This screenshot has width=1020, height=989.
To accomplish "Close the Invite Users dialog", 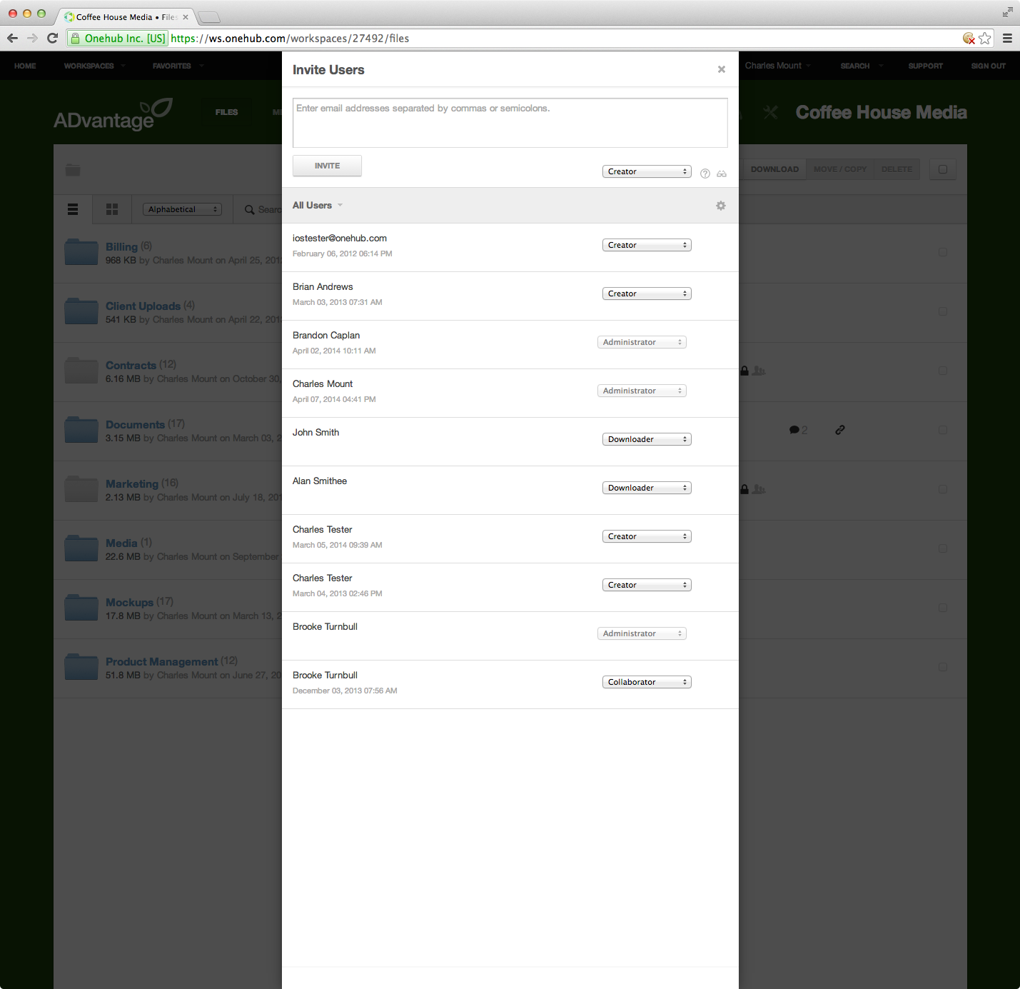I will coord(722,69).
